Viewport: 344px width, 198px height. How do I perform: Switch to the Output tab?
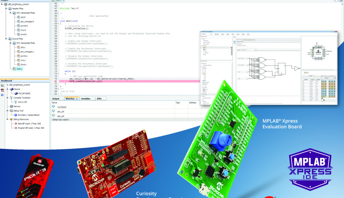pos(56,99)
